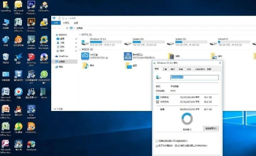Open the router guard Wi-Fi item in Explorer
256x156 pixels.
click(140, 56)
